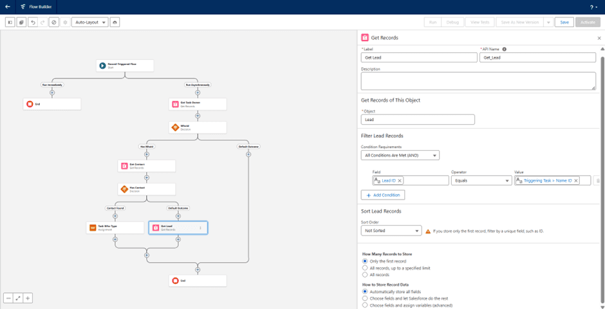Viewport: 605px width, 309px height.
Task: Select the End element under Run Immediately
Action: click(52, 104)
